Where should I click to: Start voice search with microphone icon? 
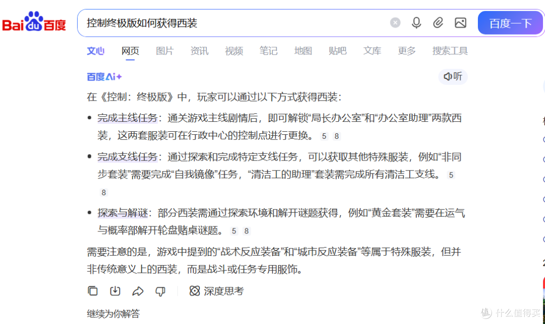(x=416, y=23)
